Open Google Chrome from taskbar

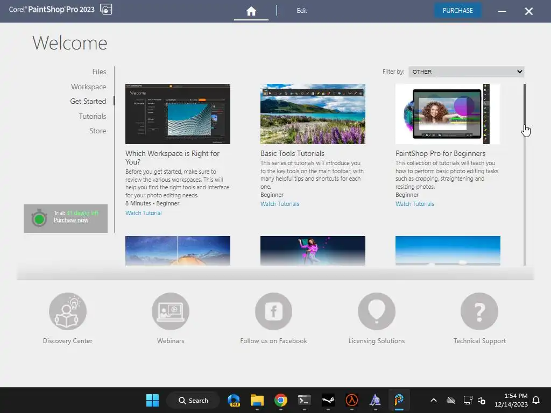click(x=280, y=400)
